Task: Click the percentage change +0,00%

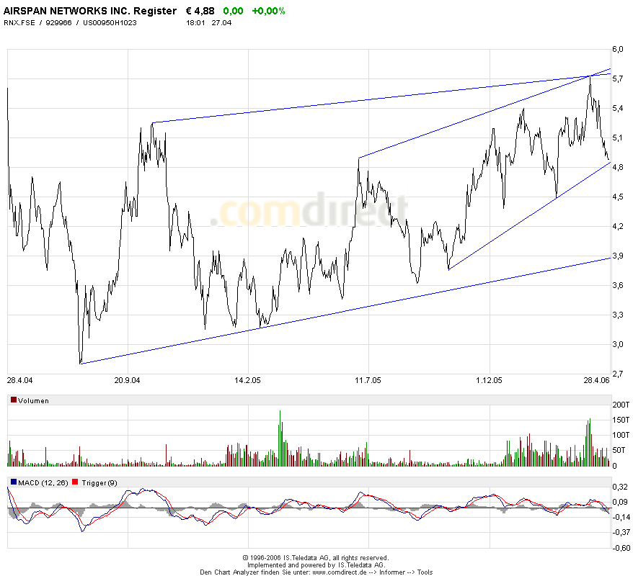Action: (268, 11)
